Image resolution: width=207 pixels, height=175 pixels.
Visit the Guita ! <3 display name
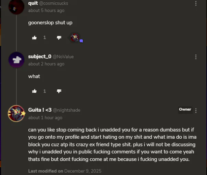40,110
